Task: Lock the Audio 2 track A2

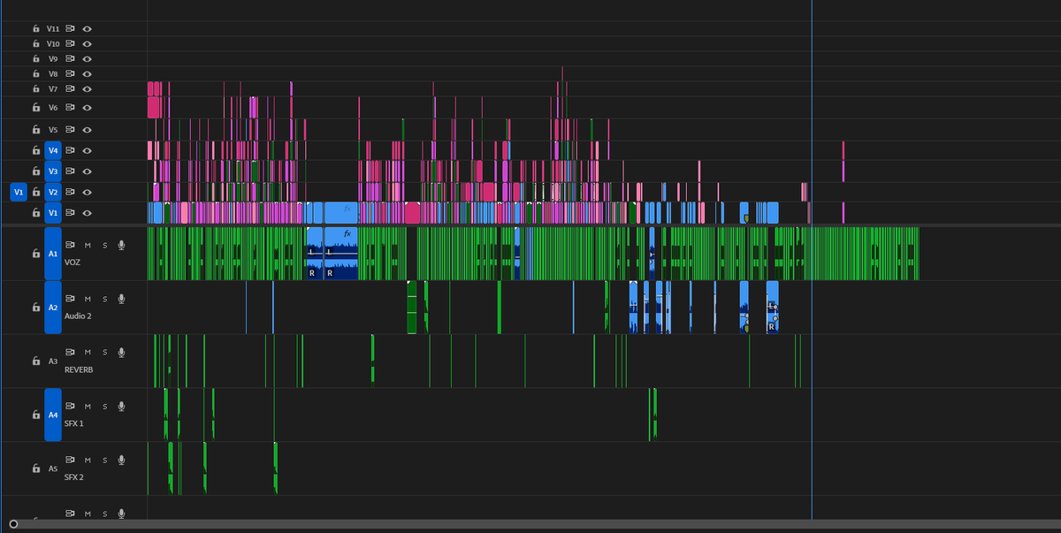Action: (36, 308)
